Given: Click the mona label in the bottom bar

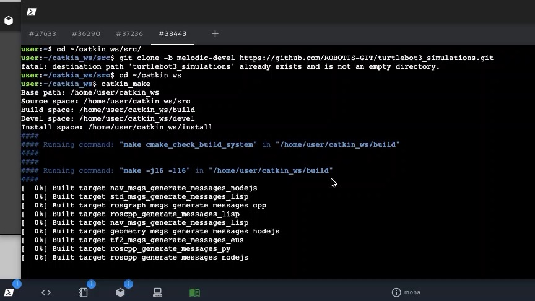Looking at the screenshot, I should 412,292.
